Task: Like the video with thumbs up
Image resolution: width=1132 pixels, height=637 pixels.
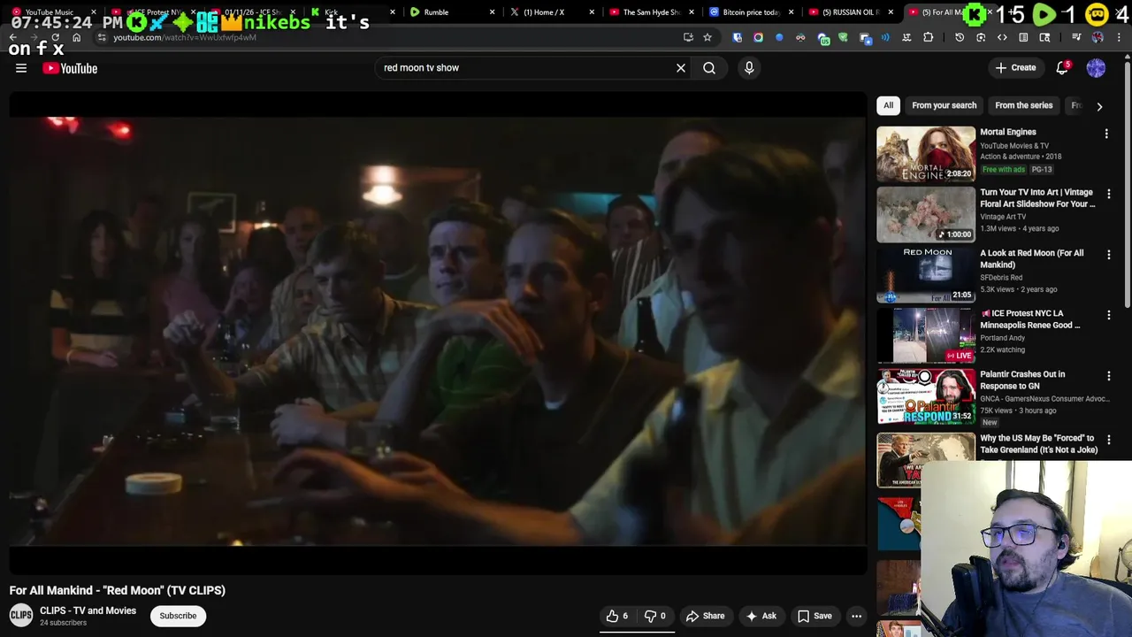Action: tap(618, 616)
